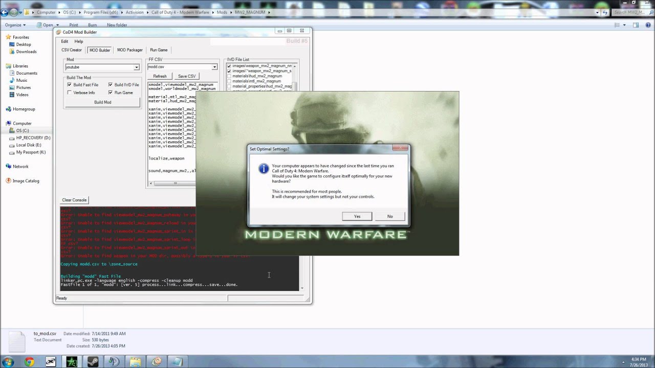Uncheck images\weapon_mw2_magnum_nm IWD entry
The width and height of the screenshot is (655, 368).
(x=229, y=66)
